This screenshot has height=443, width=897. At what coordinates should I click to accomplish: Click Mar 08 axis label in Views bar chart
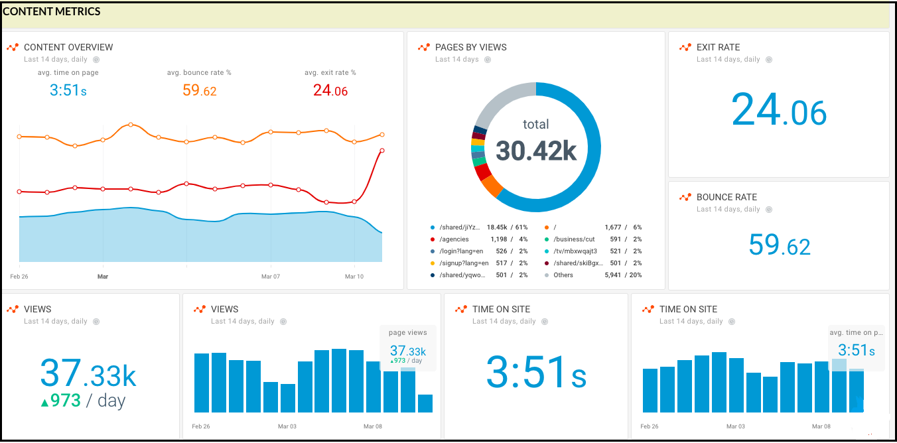[372, 426]
